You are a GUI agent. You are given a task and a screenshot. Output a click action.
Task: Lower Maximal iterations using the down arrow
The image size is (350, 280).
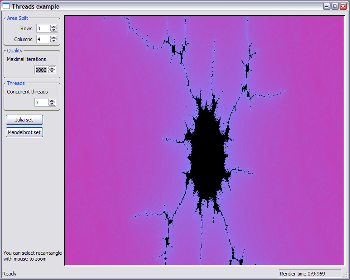click(x=52, y=72)
